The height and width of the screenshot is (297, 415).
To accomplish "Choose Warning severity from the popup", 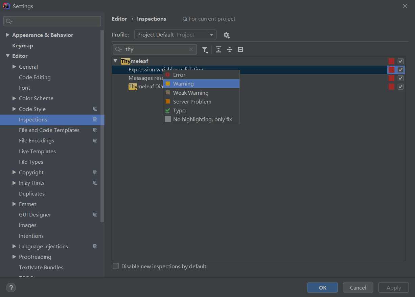I will tap(201, 84).
